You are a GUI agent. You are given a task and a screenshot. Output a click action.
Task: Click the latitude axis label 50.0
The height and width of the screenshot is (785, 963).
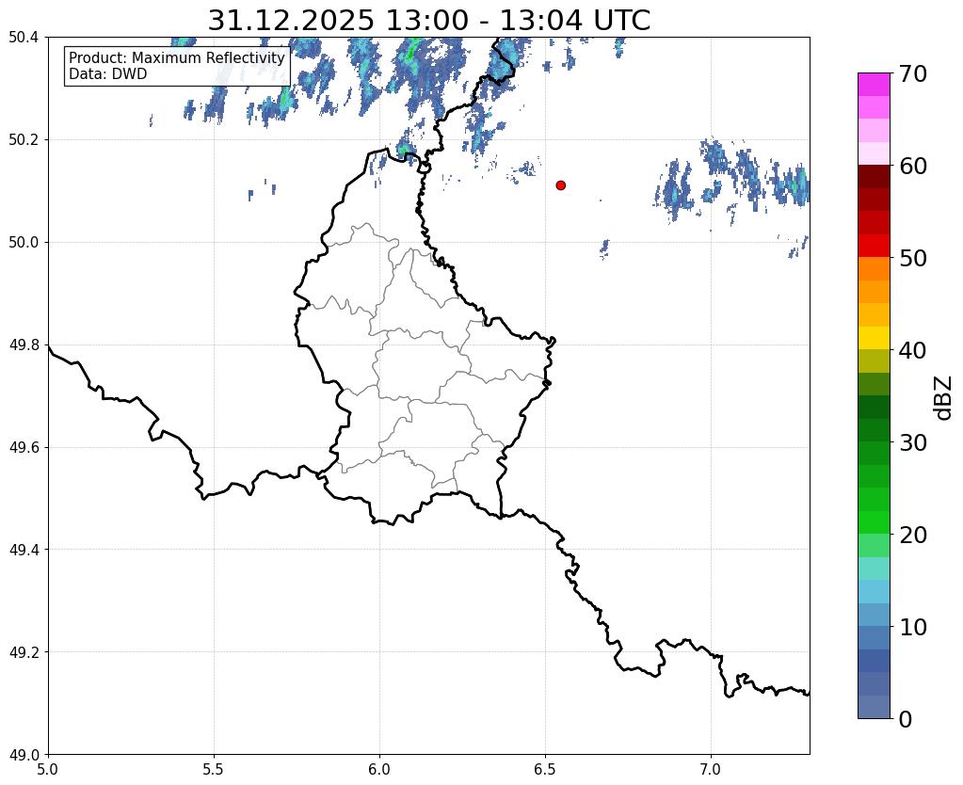tap(24, 243)
